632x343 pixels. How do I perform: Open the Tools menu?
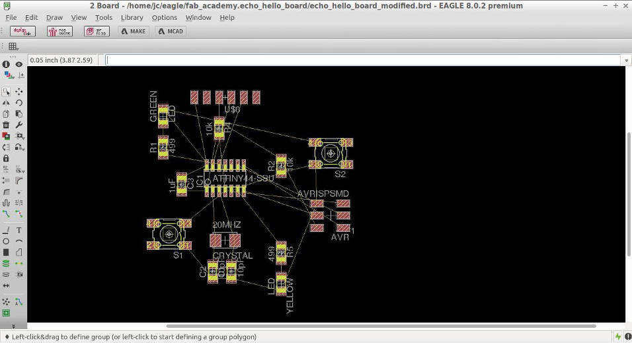pyautogui.click(x=104, y=18)
